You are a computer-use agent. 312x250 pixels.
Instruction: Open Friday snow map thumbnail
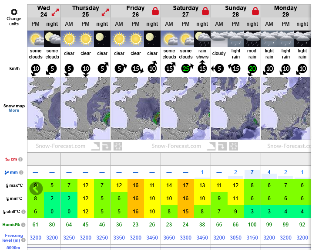point(136,108)
